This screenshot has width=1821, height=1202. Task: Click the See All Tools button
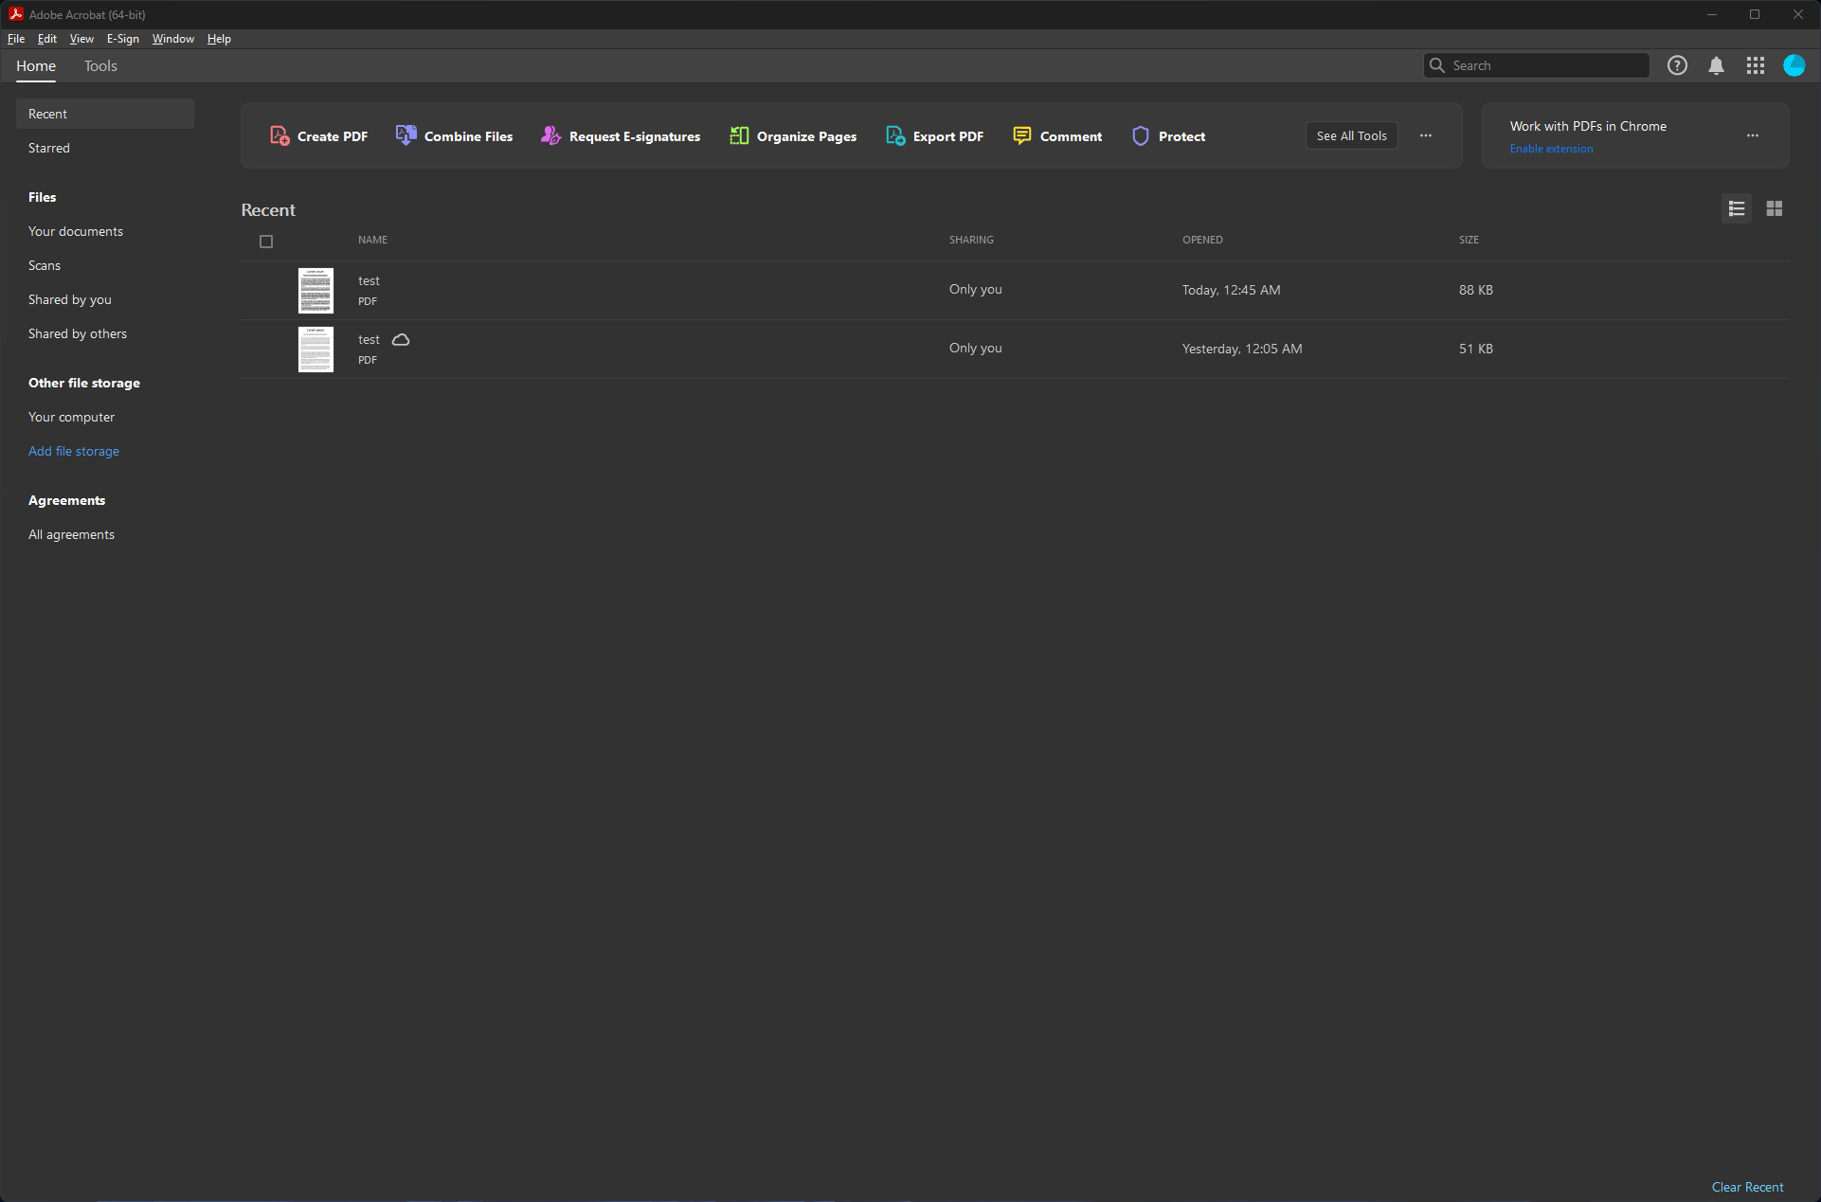click(x=1351, y=135)
